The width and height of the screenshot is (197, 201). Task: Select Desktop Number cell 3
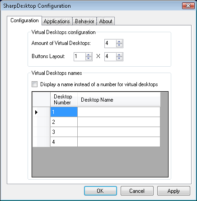pos(64,132)
